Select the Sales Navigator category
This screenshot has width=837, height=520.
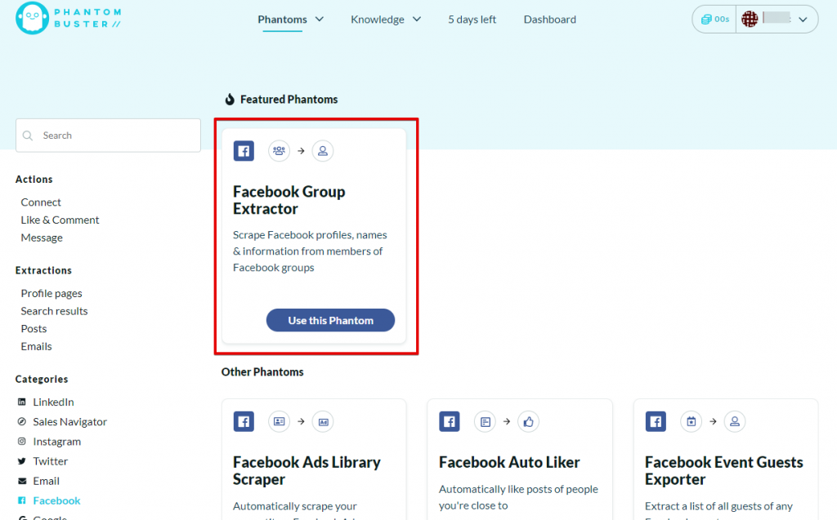70,421
